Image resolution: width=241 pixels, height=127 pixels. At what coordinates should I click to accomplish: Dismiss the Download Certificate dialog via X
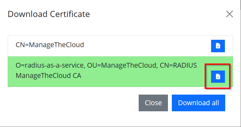(x=229, y=14)
